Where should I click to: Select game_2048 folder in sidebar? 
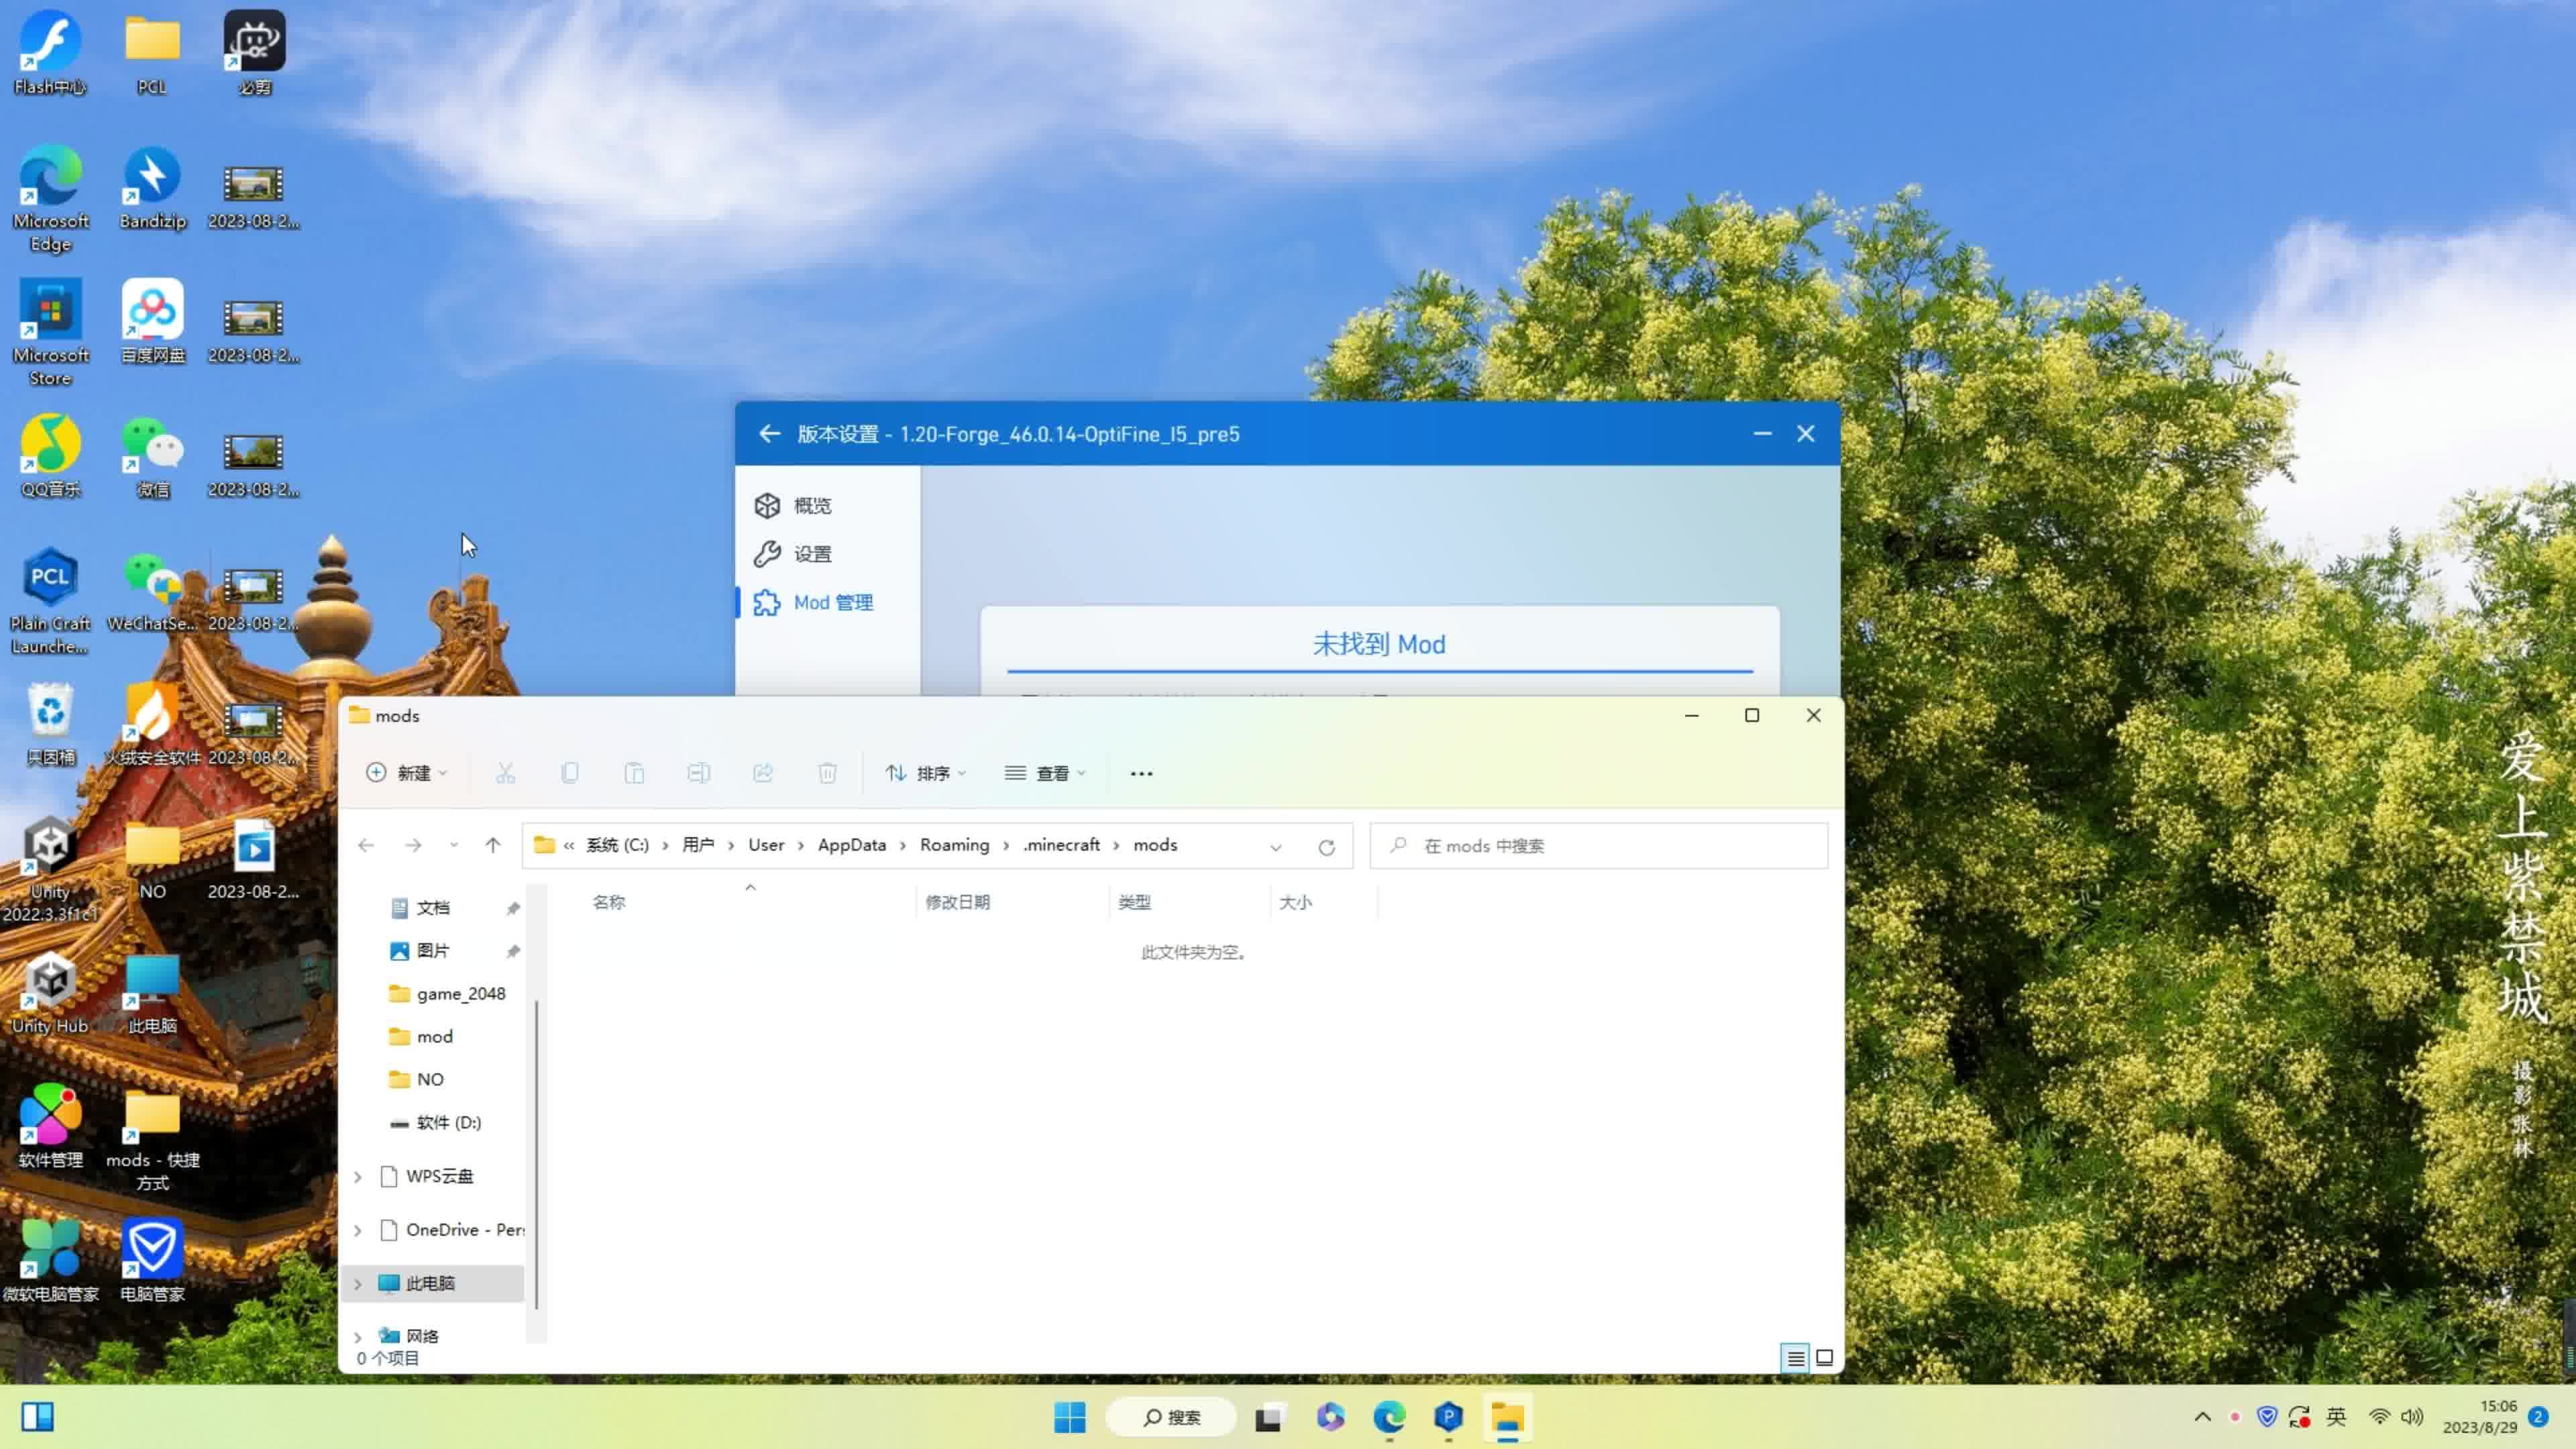460,994
